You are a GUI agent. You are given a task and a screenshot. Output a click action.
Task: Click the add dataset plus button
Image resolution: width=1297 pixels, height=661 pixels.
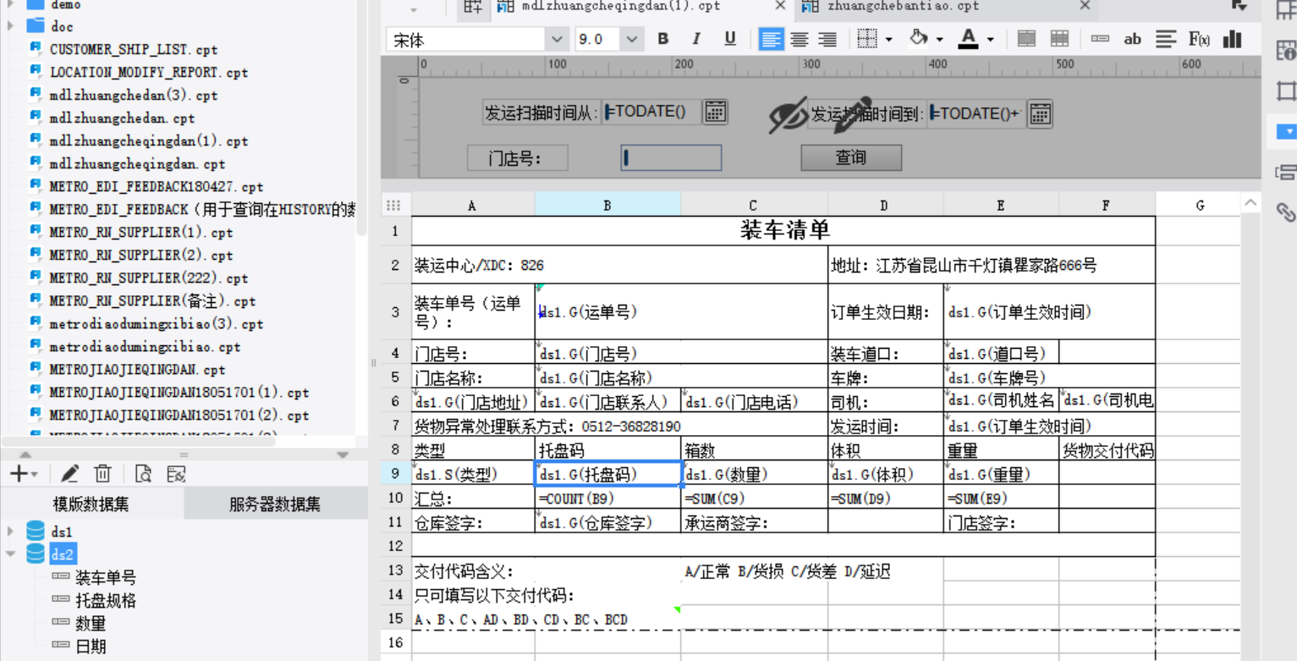coord(19,474)
